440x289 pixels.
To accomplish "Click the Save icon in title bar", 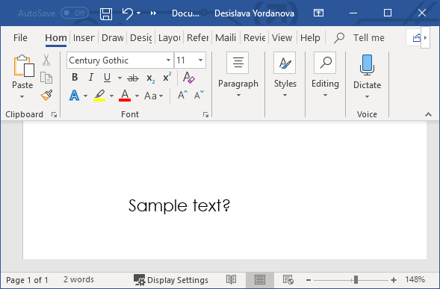I will coord(106,13).
